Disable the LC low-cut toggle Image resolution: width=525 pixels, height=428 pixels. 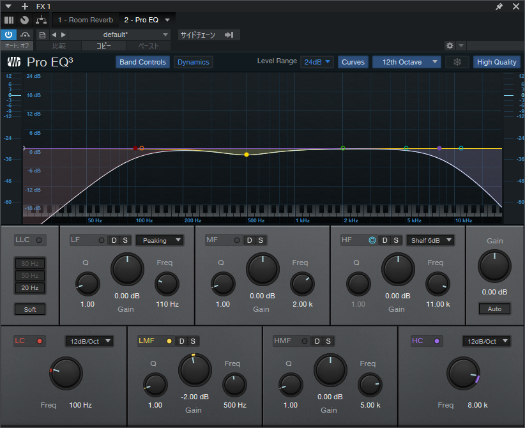pyautogui.click(x=40, y=341)
